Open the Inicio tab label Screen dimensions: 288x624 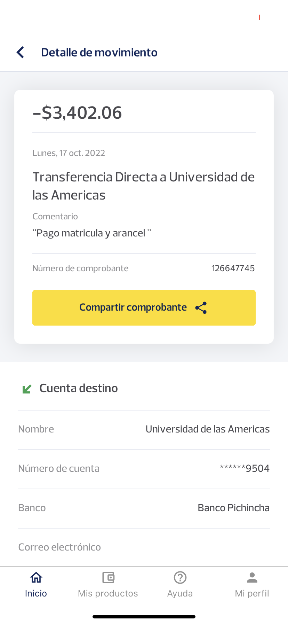point(36,593)
